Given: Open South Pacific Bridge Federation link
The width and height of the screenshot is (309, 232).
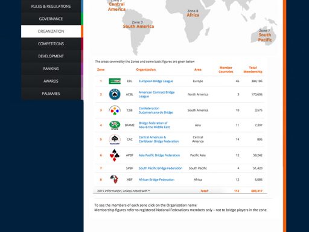Looking at the screenshot, I should click(161, 168).
